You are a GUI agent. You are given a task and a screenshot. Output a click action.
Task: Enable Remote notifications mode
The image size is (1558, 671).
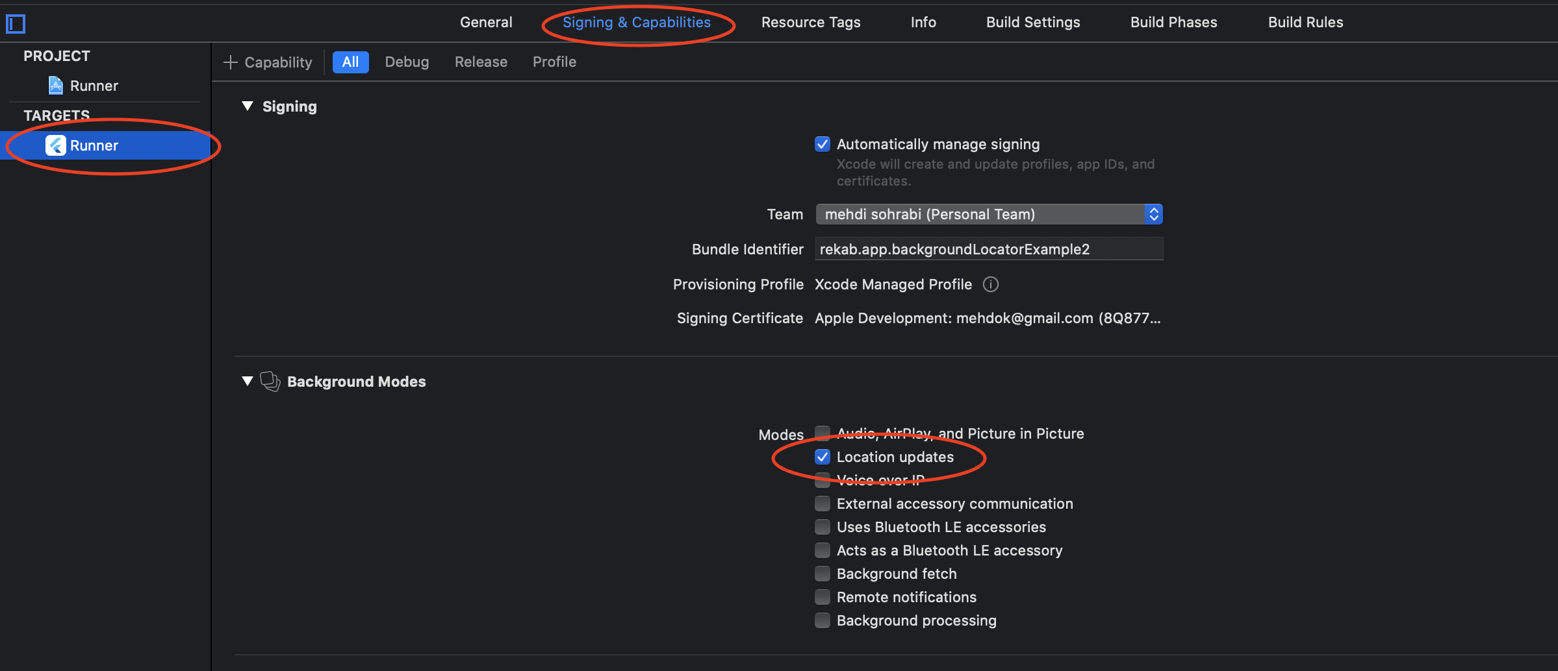[x=823, y=597]
